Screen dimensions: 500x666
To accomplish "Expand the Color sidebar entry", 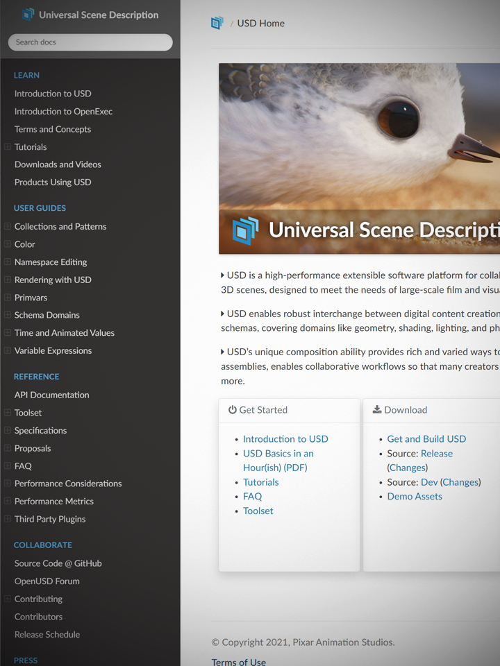I will click(x=8, y=244).
